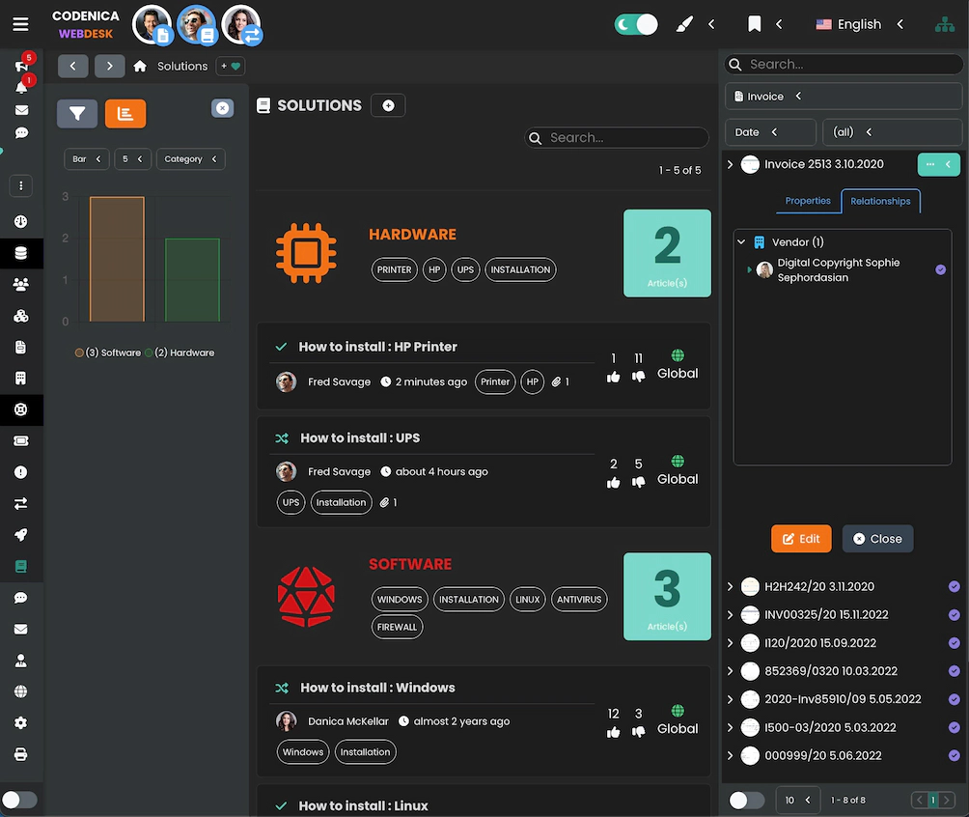Open the Bar chart type dropdown
The image size is (969, 817).
pos(86,158)
